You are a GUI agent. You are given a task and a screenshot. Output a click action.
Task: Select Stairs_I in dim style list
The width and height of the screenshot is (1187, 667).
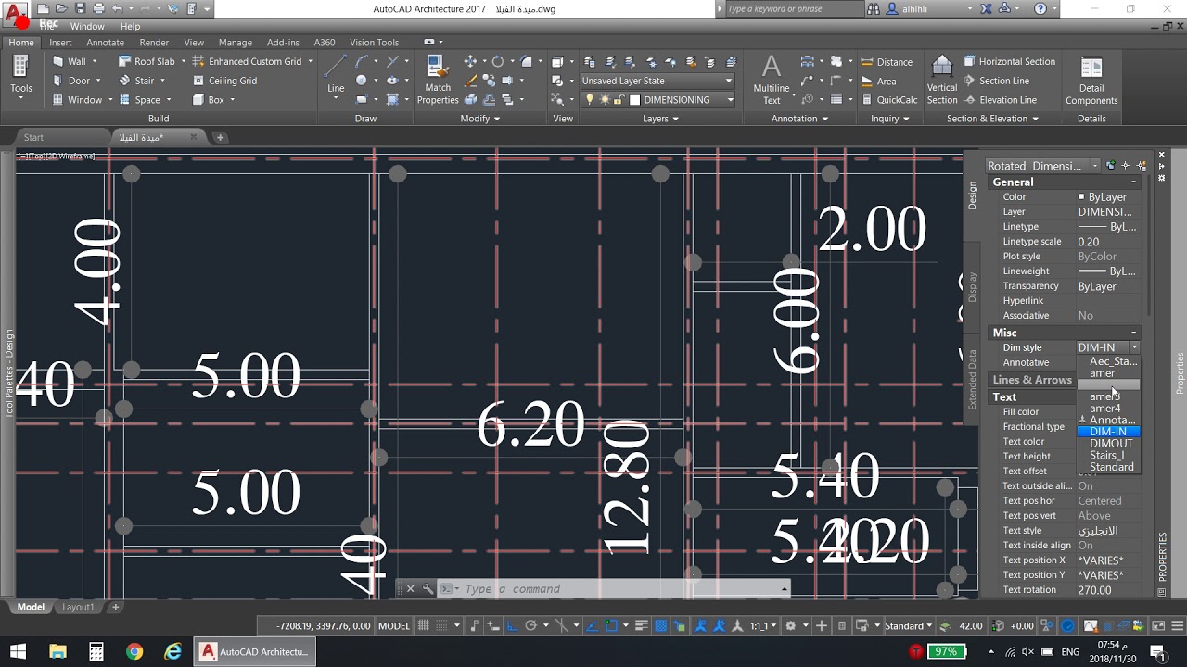coord(1108,455)
